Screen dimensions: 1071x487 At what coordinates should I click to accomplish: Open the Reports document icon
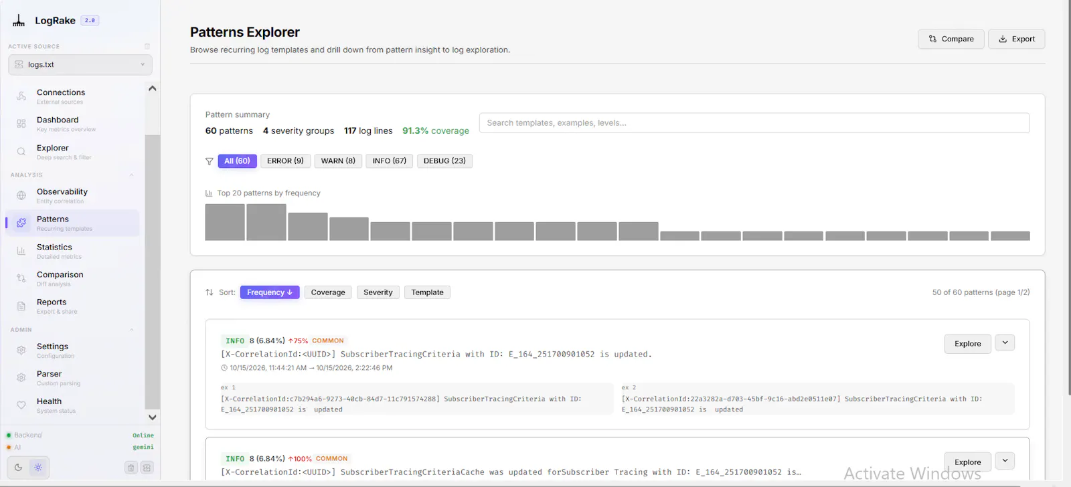point(21,306)
